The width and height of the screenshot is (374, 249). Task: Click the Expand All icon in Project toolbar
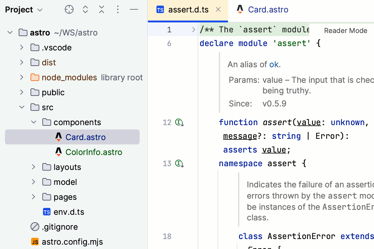click(85, 10)
